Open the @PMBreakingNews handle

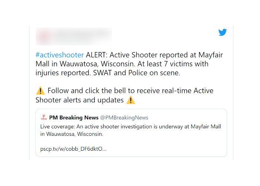(124, 118)
